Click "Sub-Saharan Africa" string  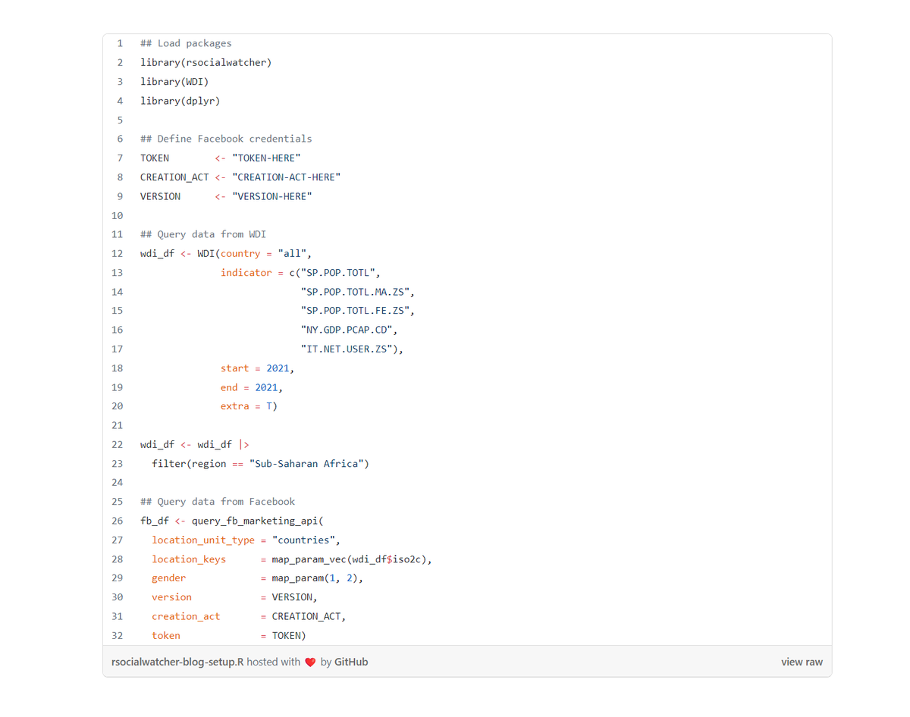pyautogui.click(x=306, y=463)
